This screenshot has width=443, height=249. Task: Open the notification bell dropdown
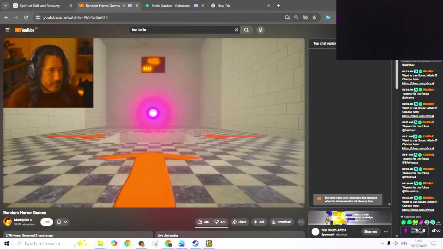(62, 222)
